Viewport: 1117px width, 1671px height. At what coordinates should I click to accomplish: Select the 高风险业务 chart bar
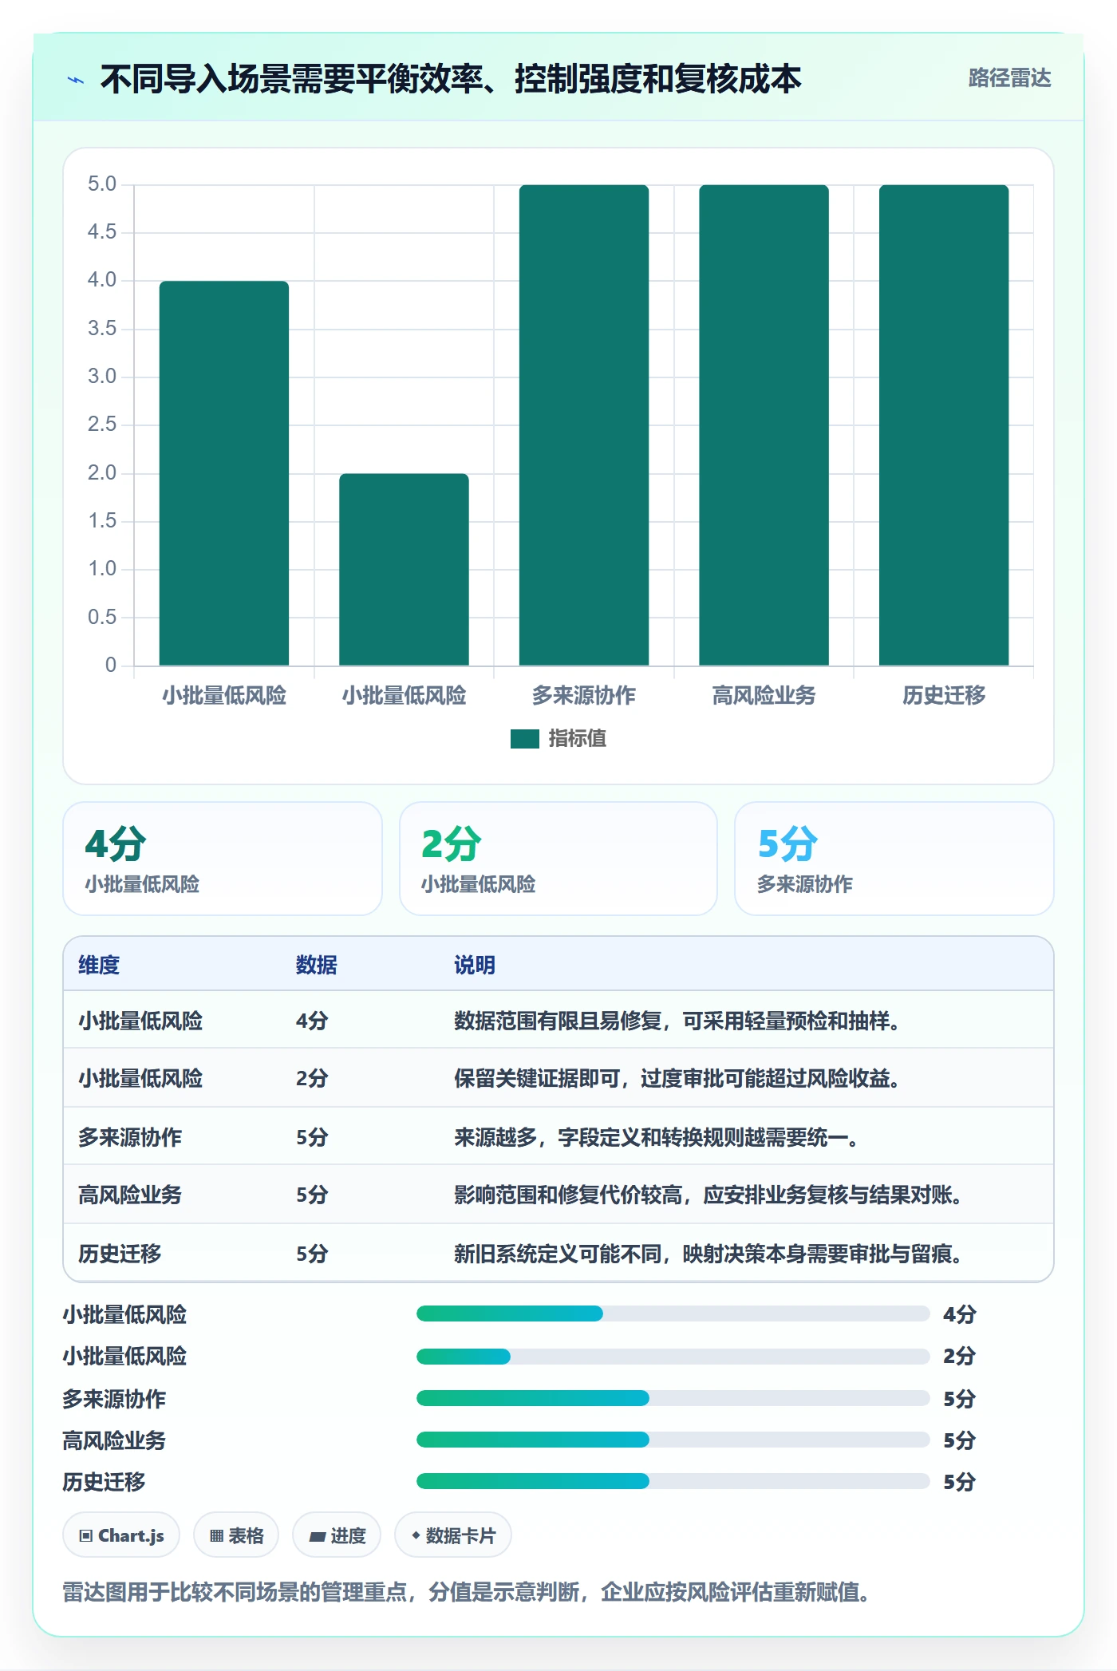[764, 425]
